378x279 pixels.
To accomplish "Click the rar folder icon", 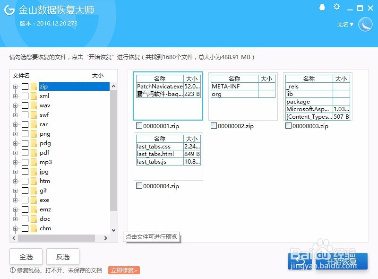I will click(34, 124).
